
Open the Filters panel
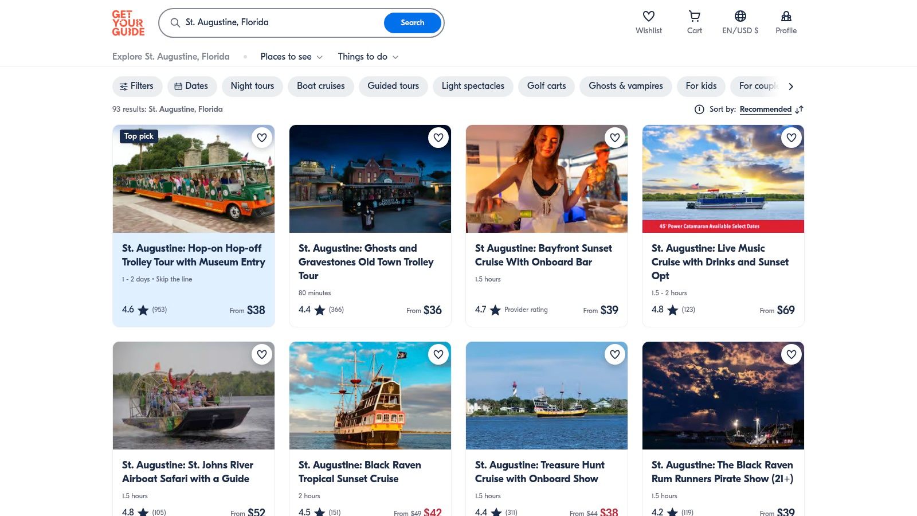[x=137, y=86]
